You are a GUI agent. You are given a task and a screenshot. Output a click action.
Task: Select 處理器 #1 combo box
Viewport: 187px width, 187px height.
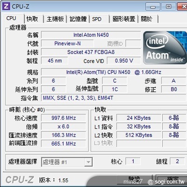point(67,162)
